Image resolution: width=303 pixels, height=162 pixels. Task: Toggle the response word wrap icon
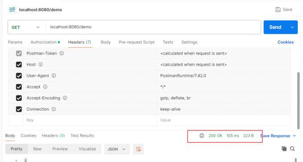click(x=138, y=149)
